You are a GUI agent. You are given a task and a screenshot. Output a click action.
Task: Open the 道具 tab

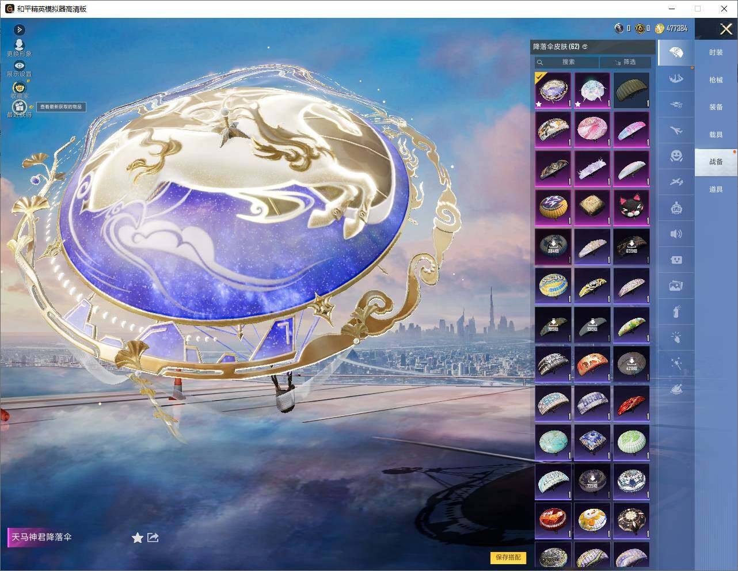pos(716,189)
